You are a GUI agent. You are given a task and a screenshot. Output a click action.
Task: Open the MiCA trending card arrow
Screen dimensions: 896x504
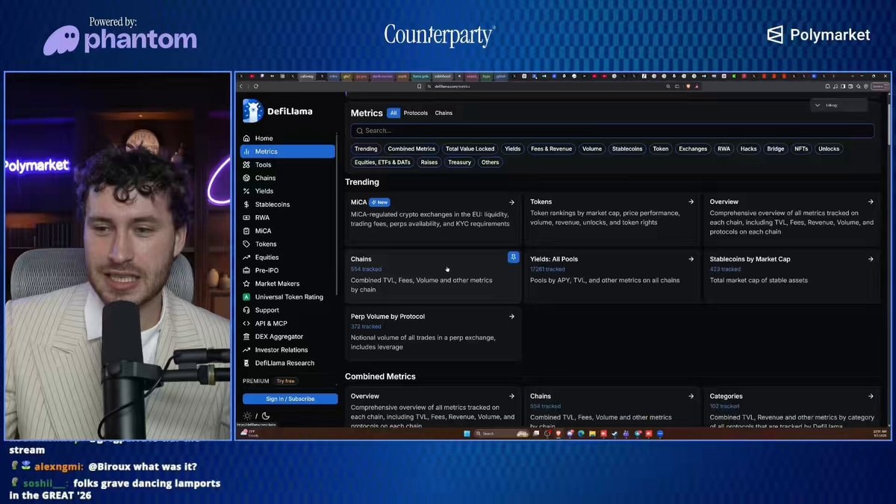[511, 202]
